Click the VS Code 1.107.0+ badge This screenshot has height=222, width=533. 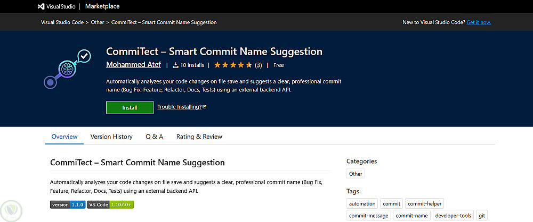(110, 204)
